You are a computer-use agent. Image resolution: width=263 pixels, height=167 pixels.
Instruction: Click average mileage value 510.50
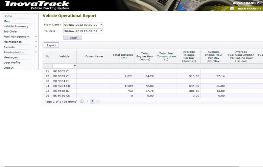194,76
